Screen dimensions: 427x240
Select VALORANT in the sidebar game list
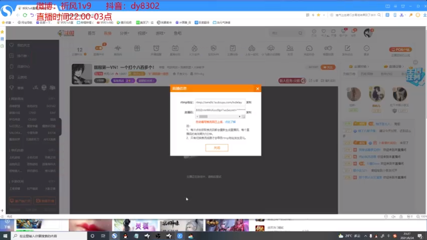(15, 133)
